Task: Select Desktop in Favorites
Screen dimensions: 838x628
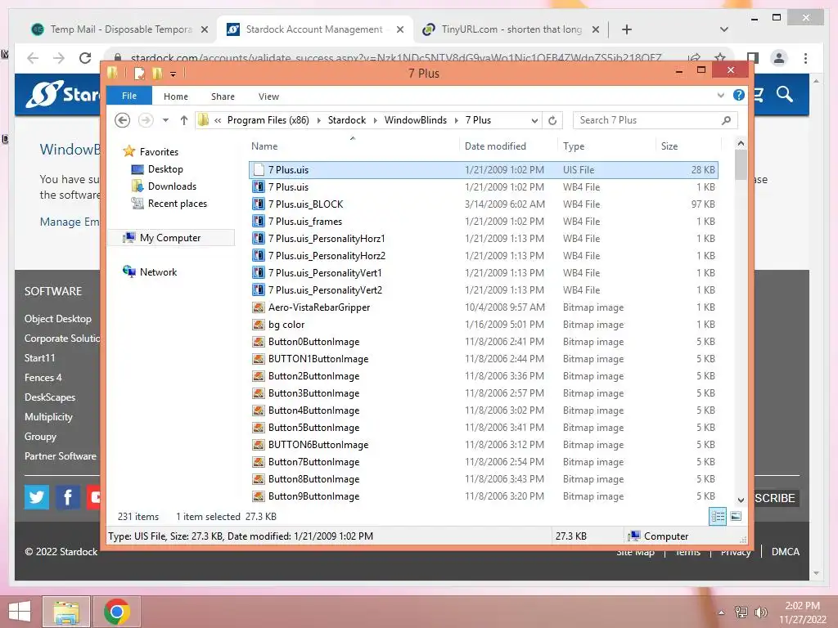Action: tap(165, 168)
